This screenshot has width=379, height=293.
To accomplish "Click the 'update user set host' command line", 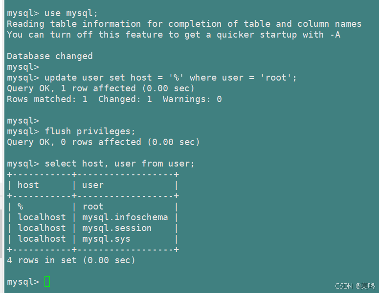I will click(170, 78).
